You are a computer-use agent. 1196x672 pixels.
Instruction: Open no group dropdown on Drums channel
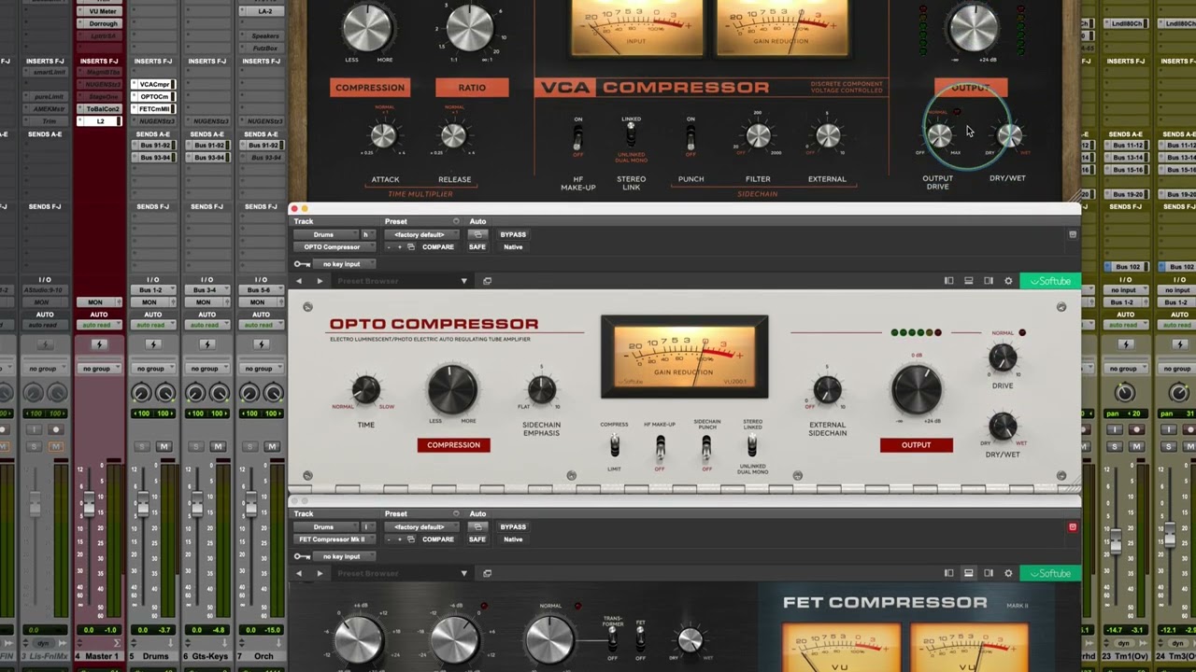(153, 369)
